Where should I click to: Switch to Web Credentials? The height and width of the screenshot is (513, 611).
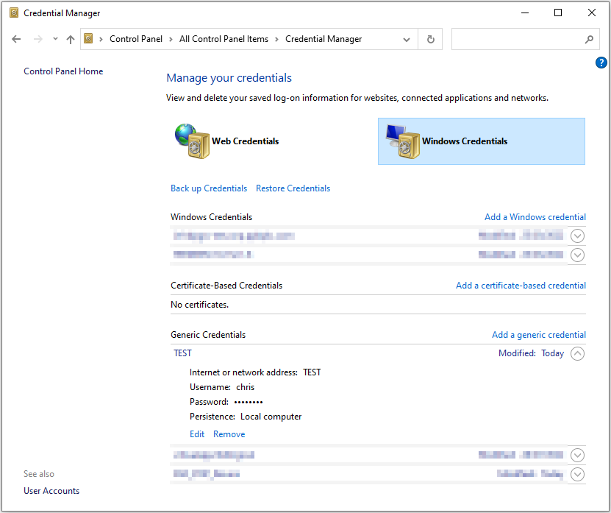coord(245,141)
